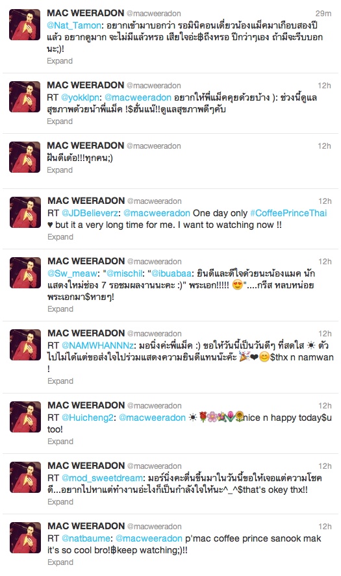Screen dimensions: 341x576
Task: Open the #CoffeePrinceThai hashtag
Action: pyautogui.click(x=288, y=213)
